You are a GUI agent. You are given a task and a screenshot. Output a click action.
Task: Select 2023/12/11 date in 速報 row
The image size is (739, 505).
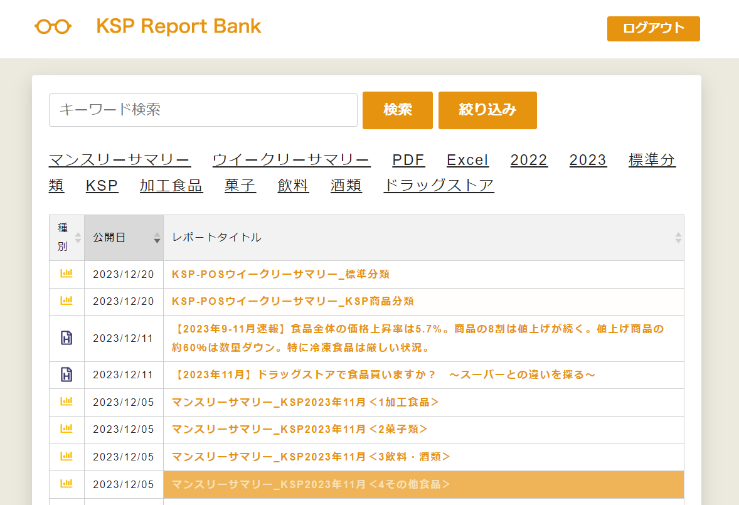click(x=123, y=338)
